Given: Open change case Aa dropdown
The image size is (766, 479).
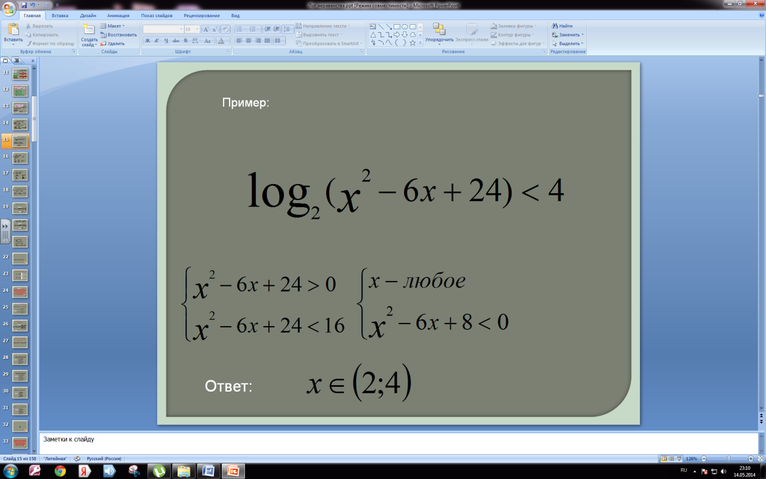Looking at the screenshot, I should [x=209, y=41].
